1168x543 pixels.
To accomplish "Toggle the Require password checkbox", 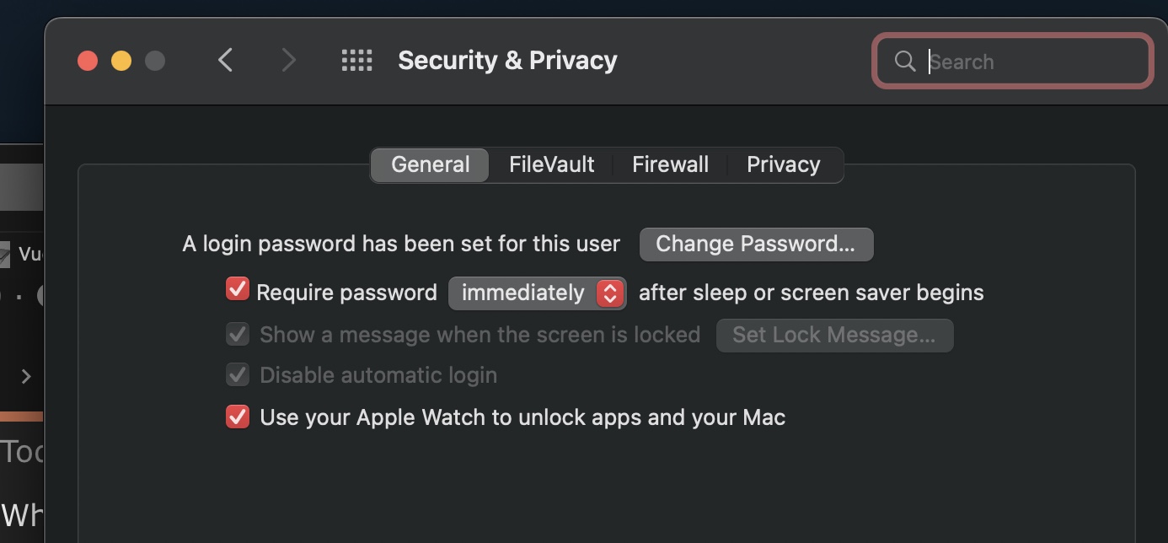I will coord(238,291).
